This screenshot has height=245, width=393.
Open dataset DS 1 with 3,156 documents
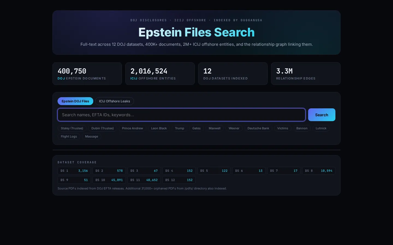pyautogui.click(x=74, y=171)
